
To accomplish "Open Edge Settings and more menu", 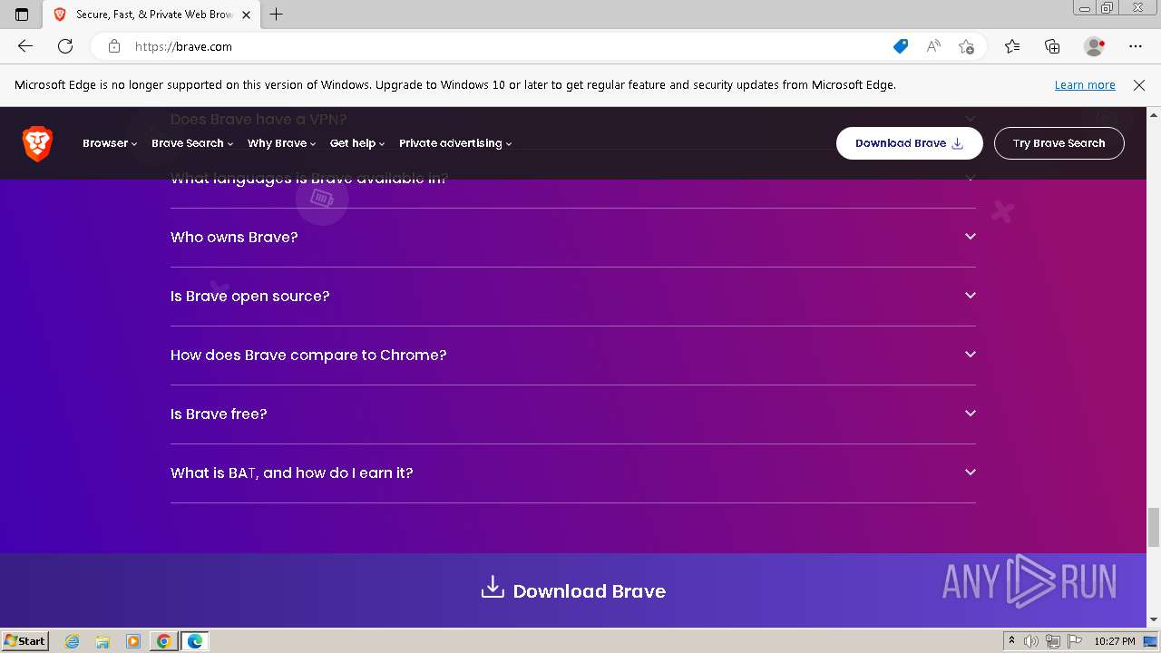I will pos(1136,46).
